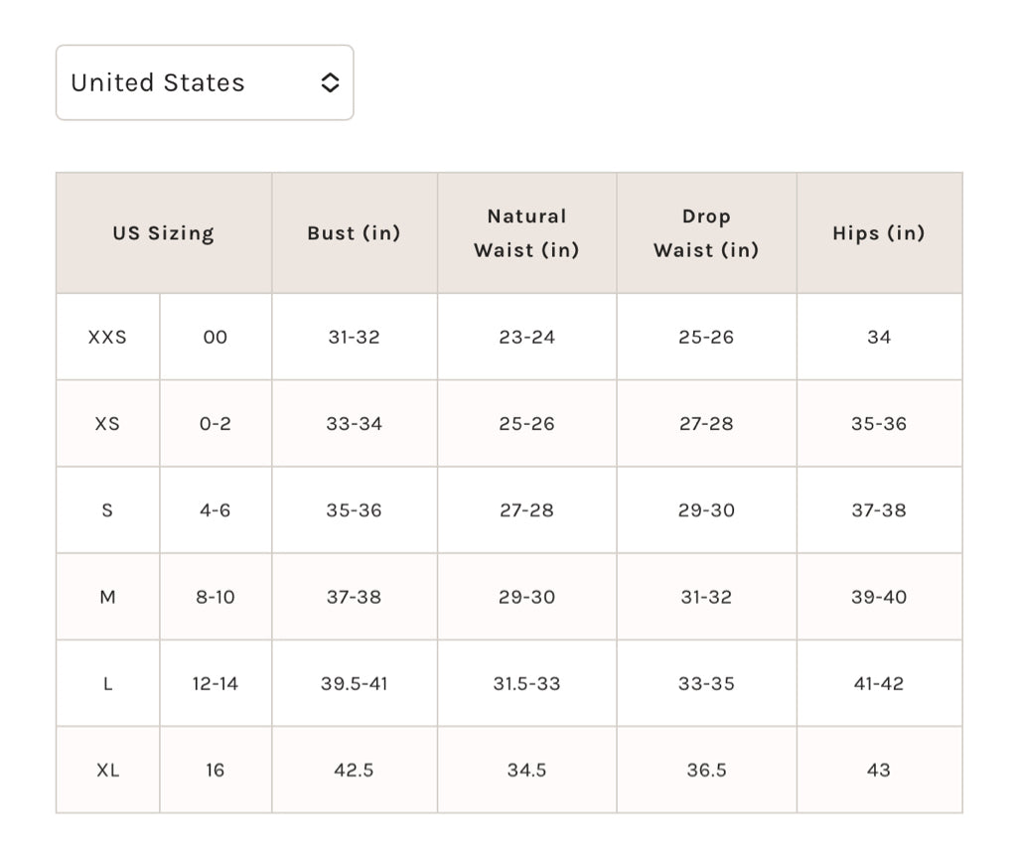Click the XS size label cell
The height and width of the screenshot is (855, 1017).
pos(107,424)
